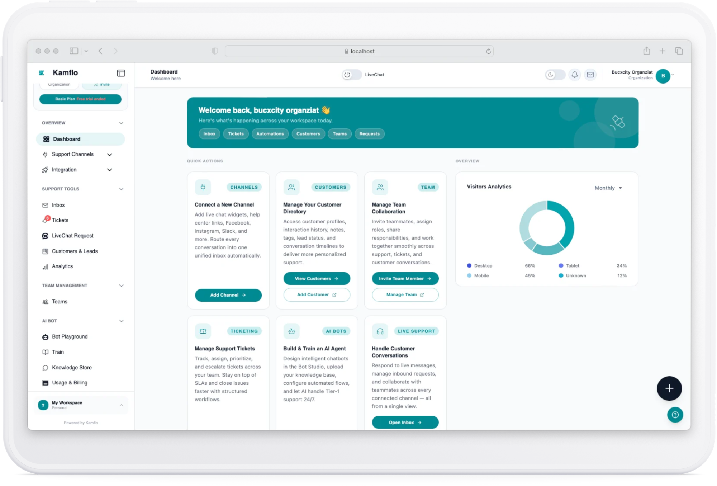Image resolution: width=717 pixels, height=486 pixels.
Task: Click the plug icon on Channels card
Action: point(203,187)
